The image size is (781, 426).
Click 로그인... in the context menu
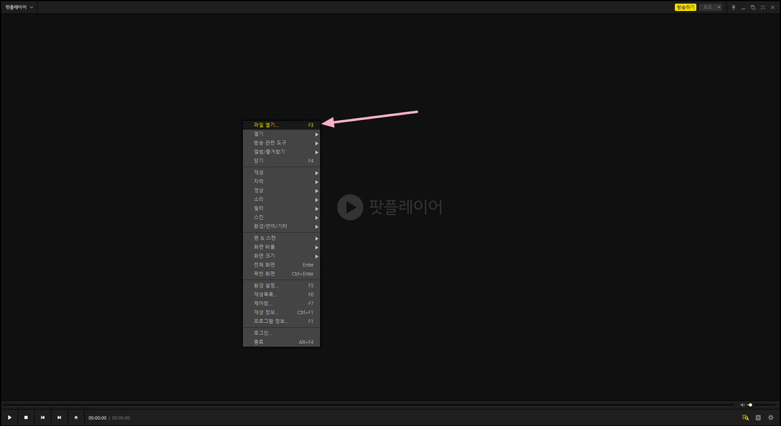tap(281, 333)
